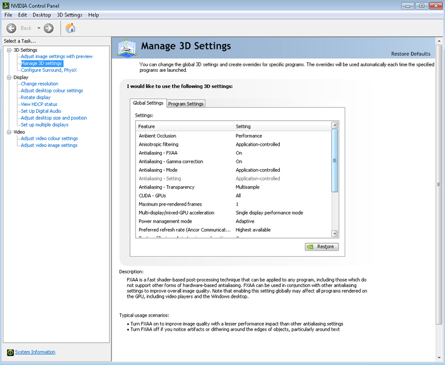The image size is (445, 365).
Task: Open the 3D Settings menu
Action: [x=70, y=15]
